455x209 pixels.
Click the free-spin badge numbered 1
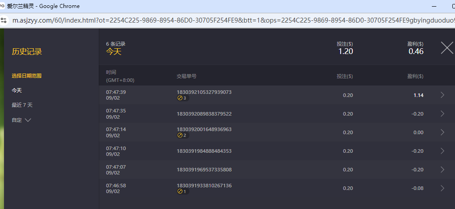[183, 191]
